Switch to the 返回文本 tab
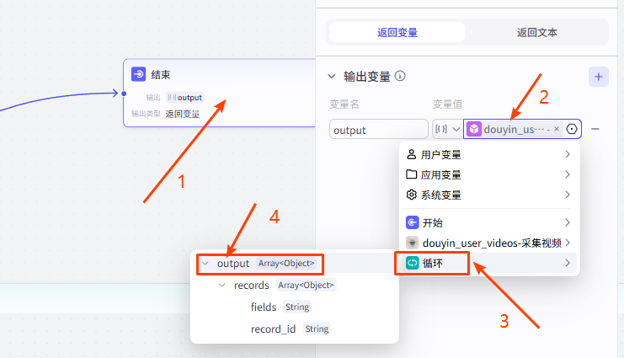Viewport: 624px width, 358px height. point(537,32)
